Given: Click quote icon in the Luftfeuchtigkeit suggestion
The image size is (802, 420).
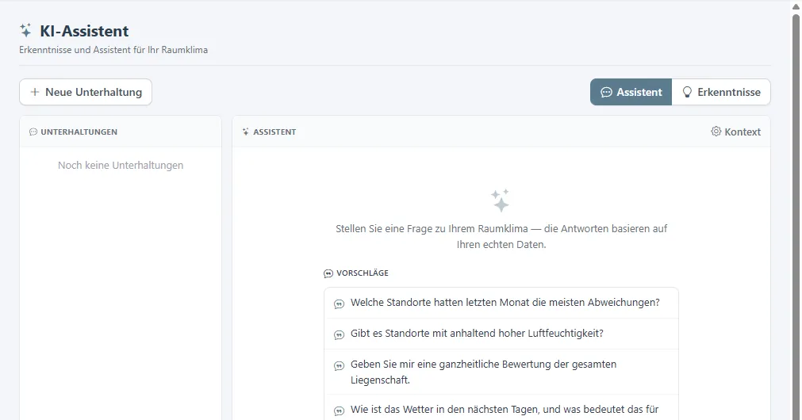Looking at the screenshot, I should pos(339,334).
